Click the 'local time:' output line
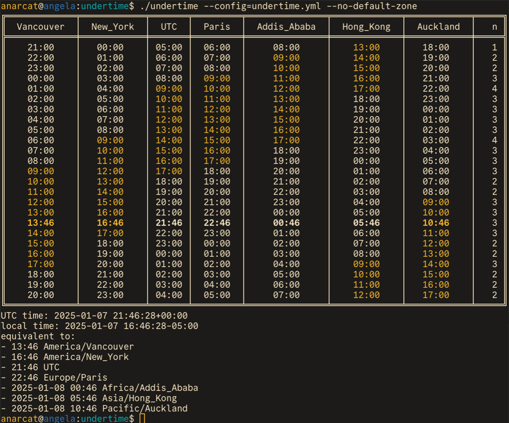 [x=99, y=326]
